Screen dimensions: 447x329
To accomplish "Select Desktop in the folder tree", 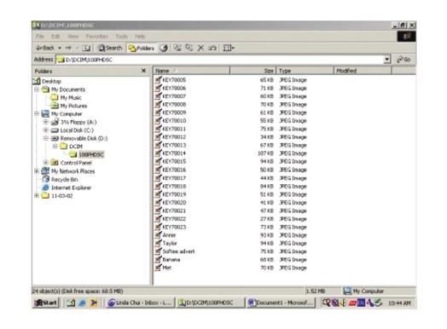I will [x=51, y=82].
